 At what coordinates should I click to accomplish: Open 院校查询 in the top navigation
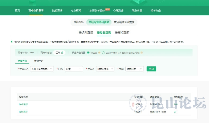[x=57, y=10]
